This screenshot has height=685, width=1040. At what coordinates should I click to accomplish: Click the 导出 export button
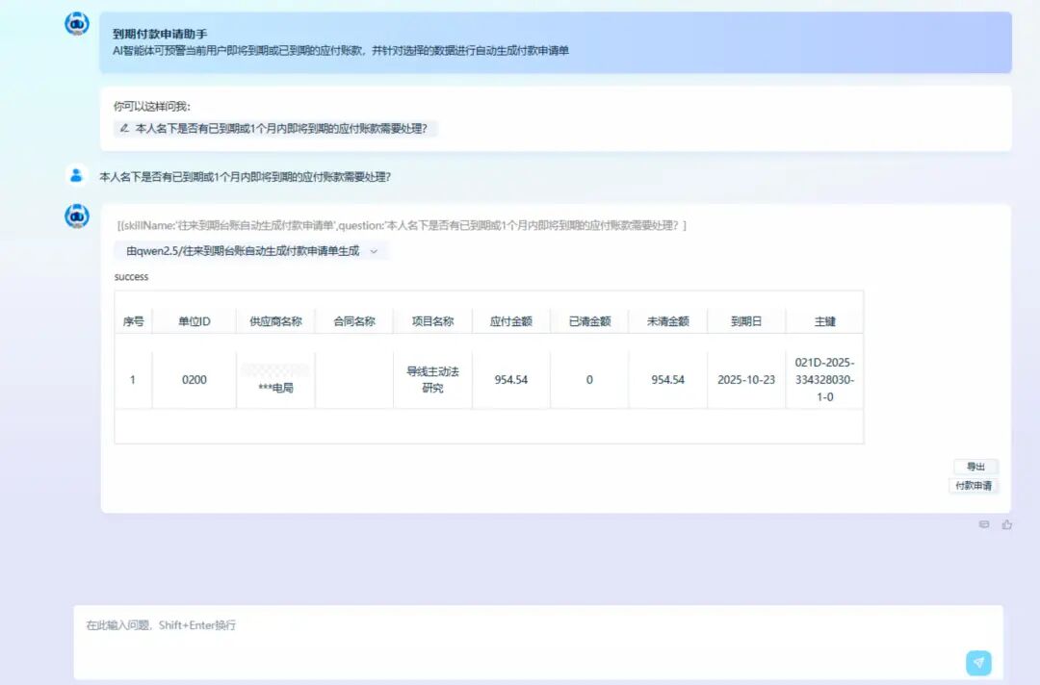(x=975, y=466)
